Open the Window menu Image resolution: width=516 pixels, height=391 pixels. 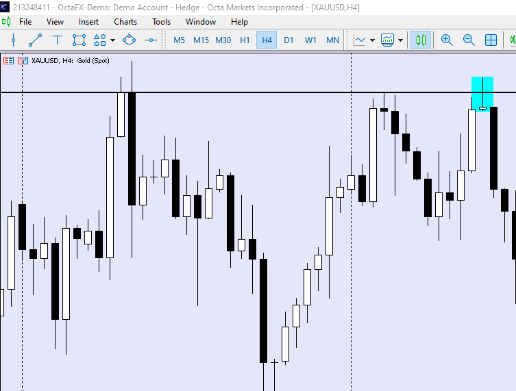coord(201,22)
